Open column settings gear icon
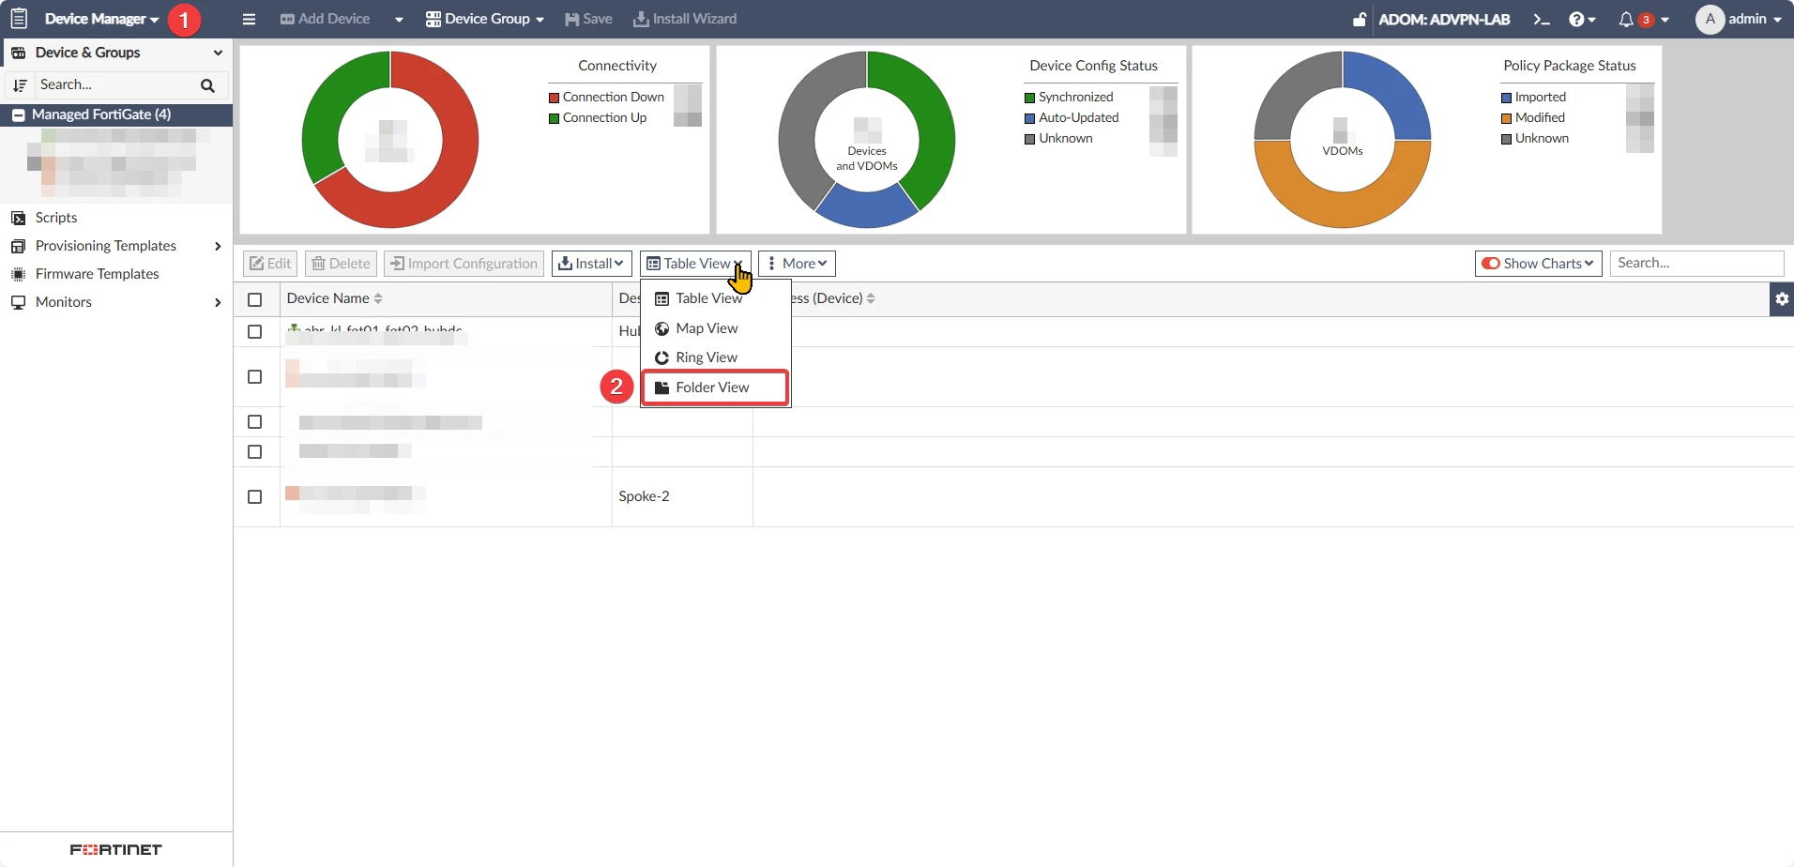The width and height of the screenshot is (1794, 867). point(1782,299)
